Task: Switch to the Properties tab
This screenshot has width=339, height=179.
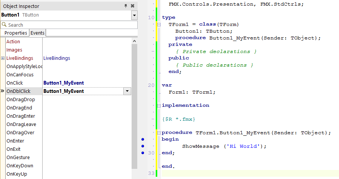Action: click(x=15, y=33)
